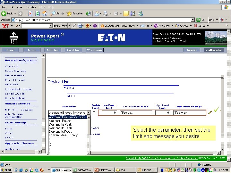Click Upgrade your Toolbar Now warning icon
Image resolution: width=231 pixels, height=173 pixels.
tap(102, 26)
